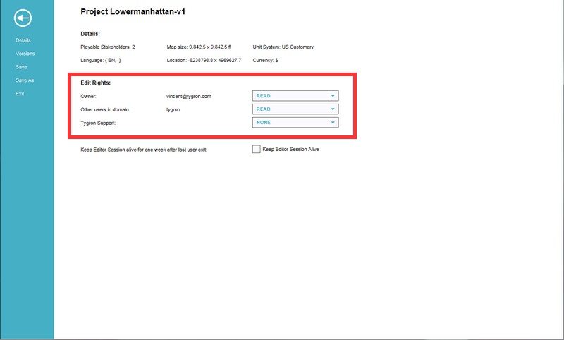
Task: Expand the Other users in domain dropdown
Action: [x=295, y=109]
